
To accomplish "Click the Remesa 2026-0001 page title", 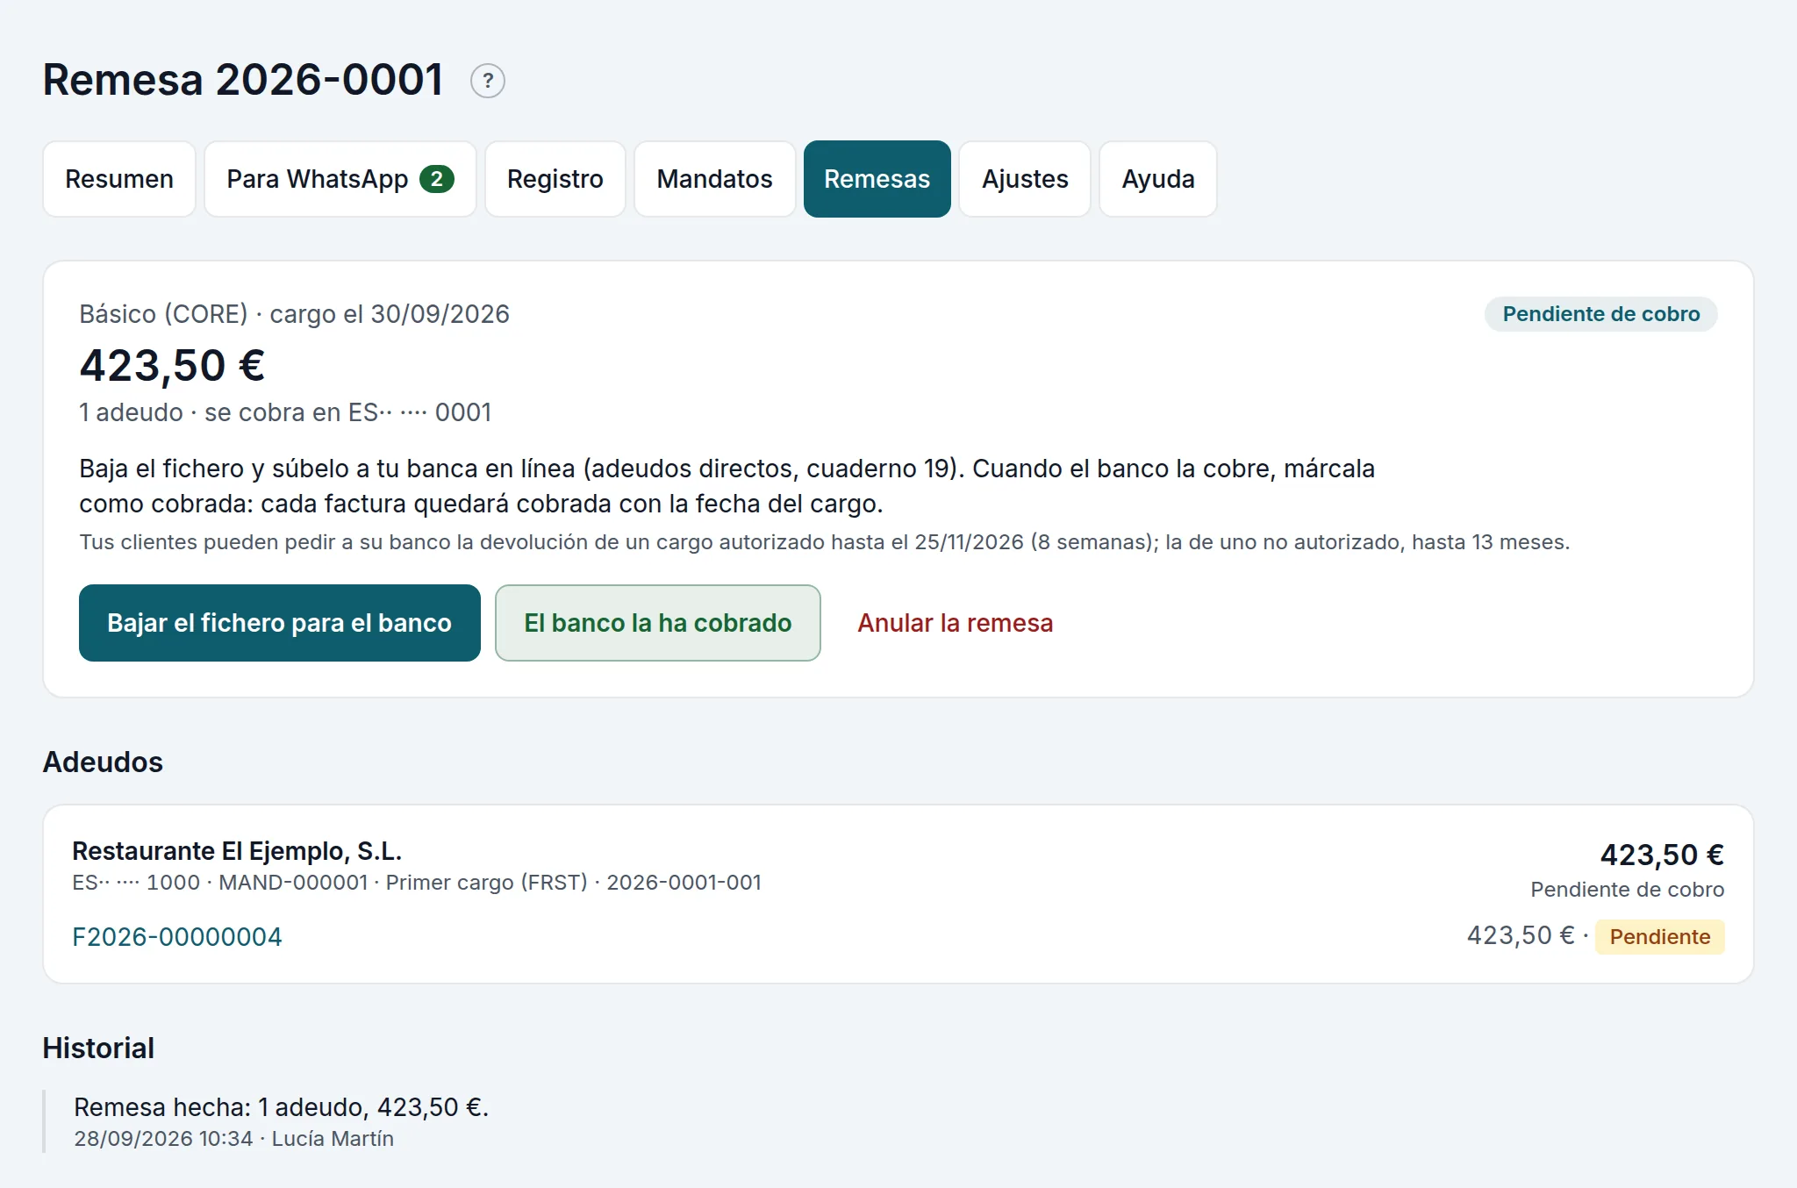I will point(243,80).
